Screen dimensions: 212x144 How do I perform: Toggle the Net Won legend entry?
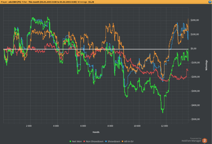[x=76, y=142]
